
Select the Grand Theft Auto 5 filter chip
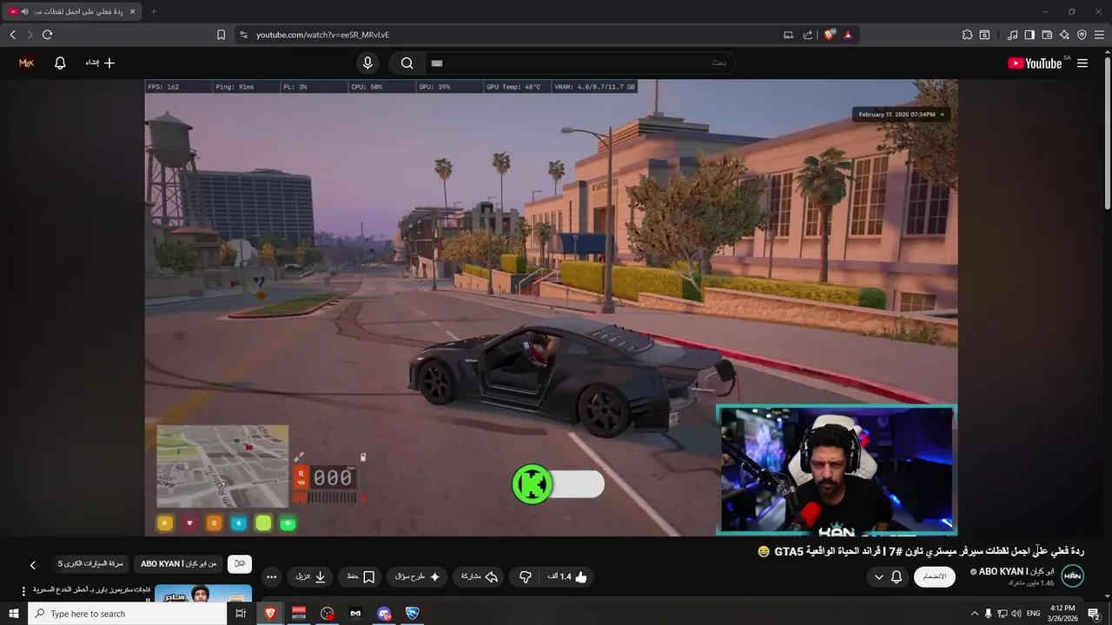click(89, 564)
